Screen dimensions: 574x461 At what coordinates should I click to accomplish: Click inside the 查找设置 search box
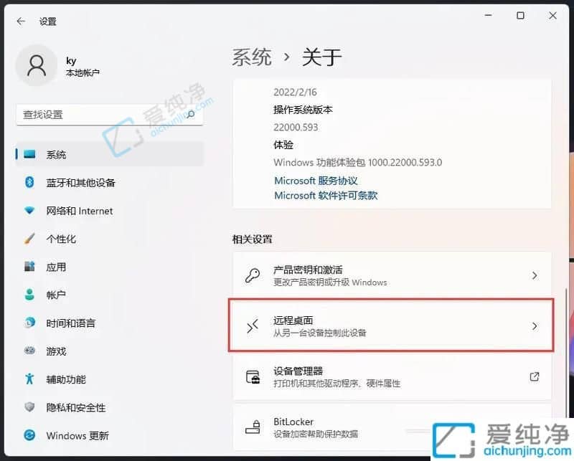109,115
